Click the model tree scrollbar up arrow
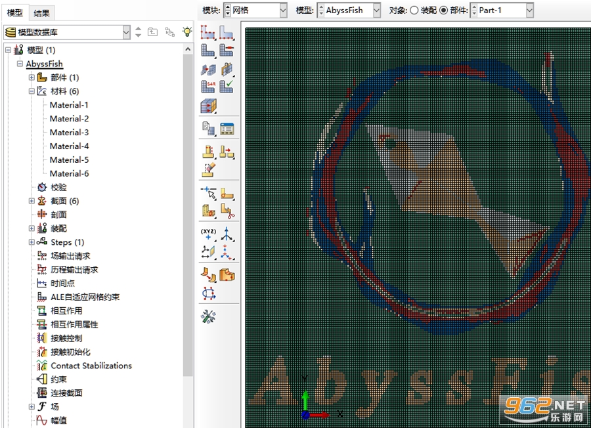The width and height of the screenshot is (591, 428). [188, 49]
